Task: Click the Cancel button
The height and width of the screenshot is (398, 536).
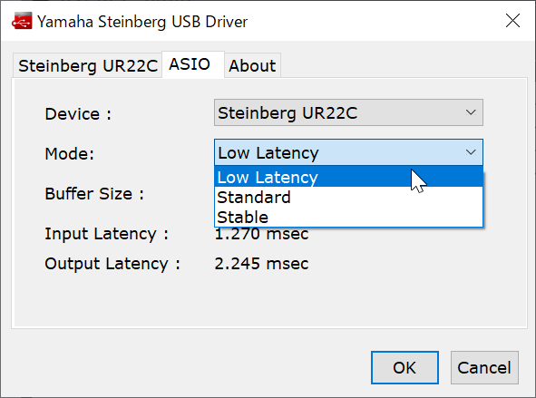Action: [484, 367]
